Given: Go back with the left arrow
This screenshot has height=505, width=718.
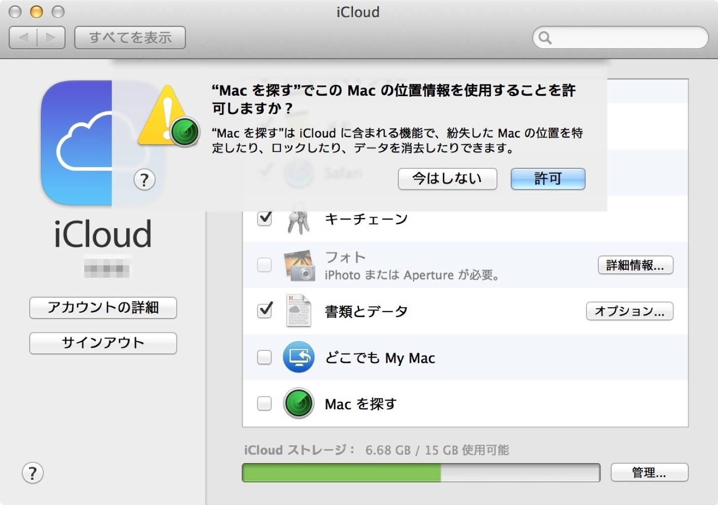Looking at the screenshot, I should pyautogui.click(x=23, y=37).
